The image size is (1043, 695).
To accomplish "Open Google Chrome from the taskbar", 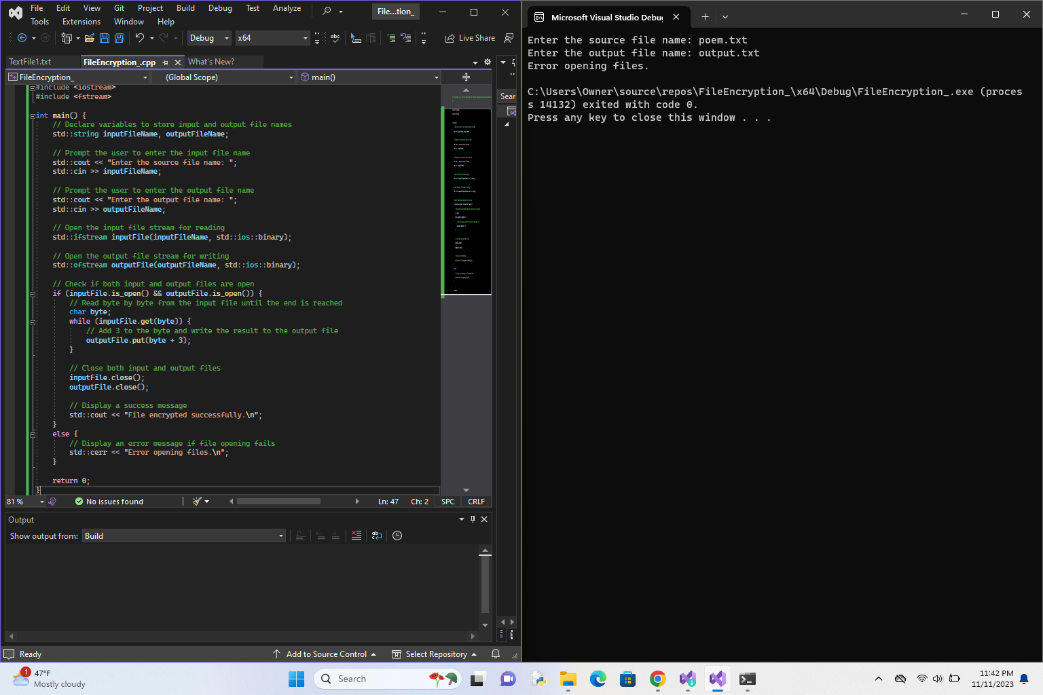I will (657, 679).
